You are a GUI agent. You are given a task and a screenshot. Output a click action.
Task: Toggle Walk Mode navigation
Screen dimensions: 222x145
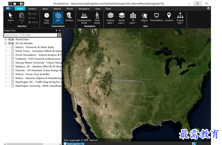(97, 18)
